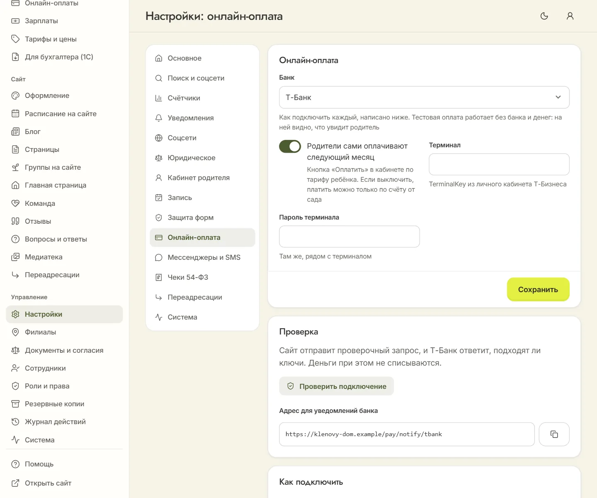Click the gear icon beside Настройки
The height and width of the screenshot is (498, 597).
coord(15,314)
